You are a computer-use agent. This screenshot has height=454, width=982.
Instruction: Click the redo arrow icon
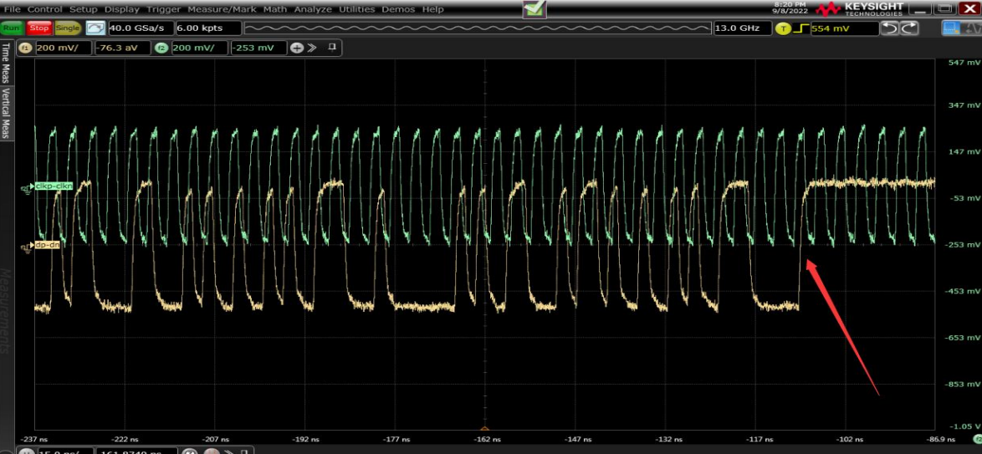[x=909, y=28]
